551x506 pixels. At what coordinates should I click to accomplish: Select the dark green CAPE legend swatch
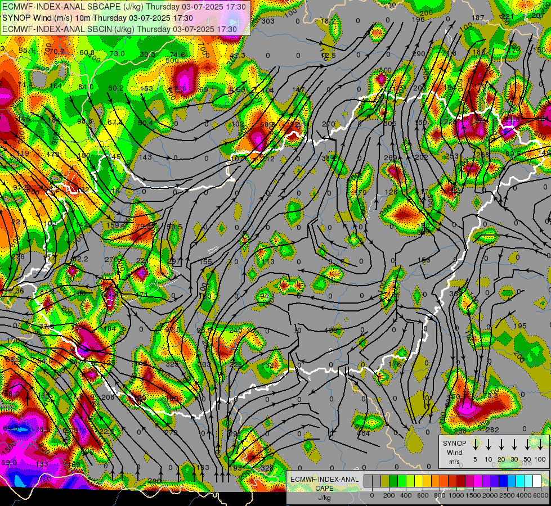[393, 481]
